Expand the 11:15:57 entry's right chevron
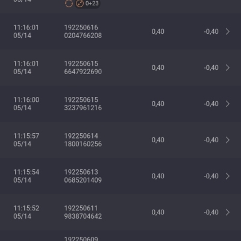241x241 pixels. 228,140
